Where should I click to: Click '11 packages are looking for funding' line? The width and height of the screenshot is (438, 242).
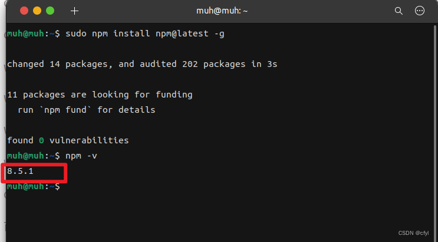click(99, 95)
